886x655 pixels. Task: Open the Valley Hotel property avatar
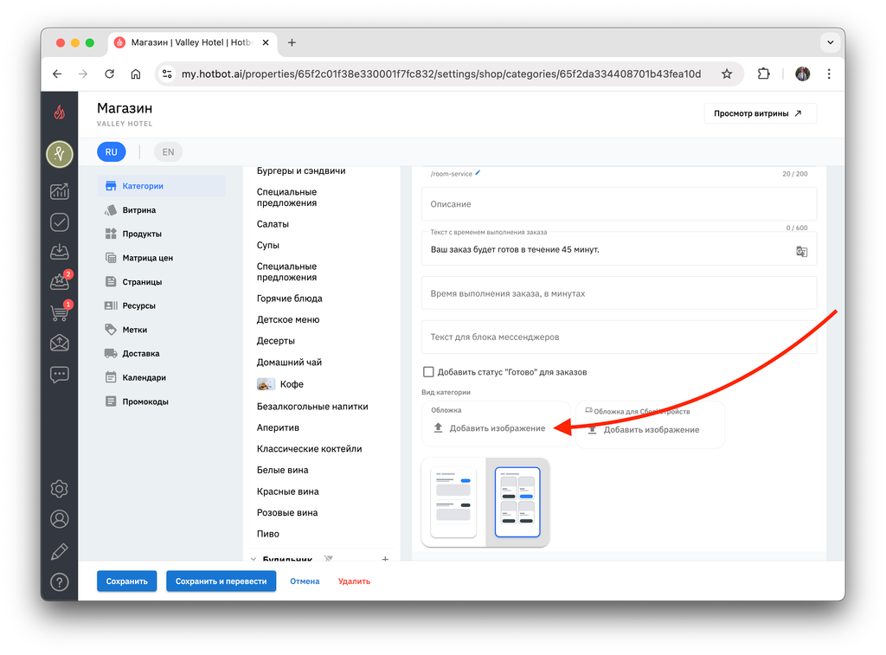(x=60, y=154)
